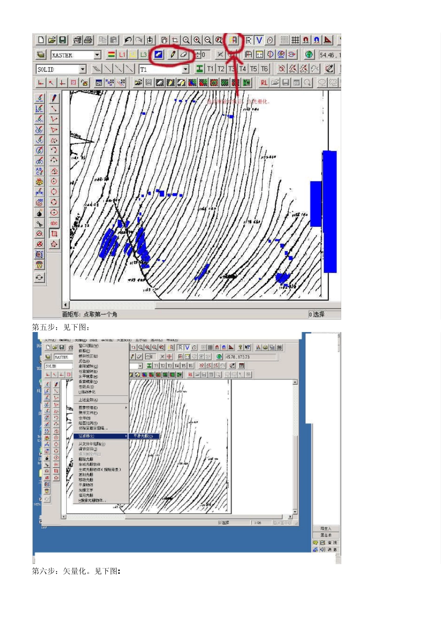Toggle the L1 layer button
The height and width of the screenshot is (625, 441).
(122, 54)
